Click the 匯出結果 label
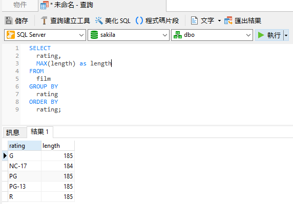293x204 pixels. tap(248, 20)
